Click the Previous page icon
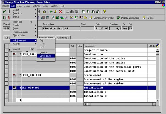This screenshot has width=166, height=114. tap(88, 12)
